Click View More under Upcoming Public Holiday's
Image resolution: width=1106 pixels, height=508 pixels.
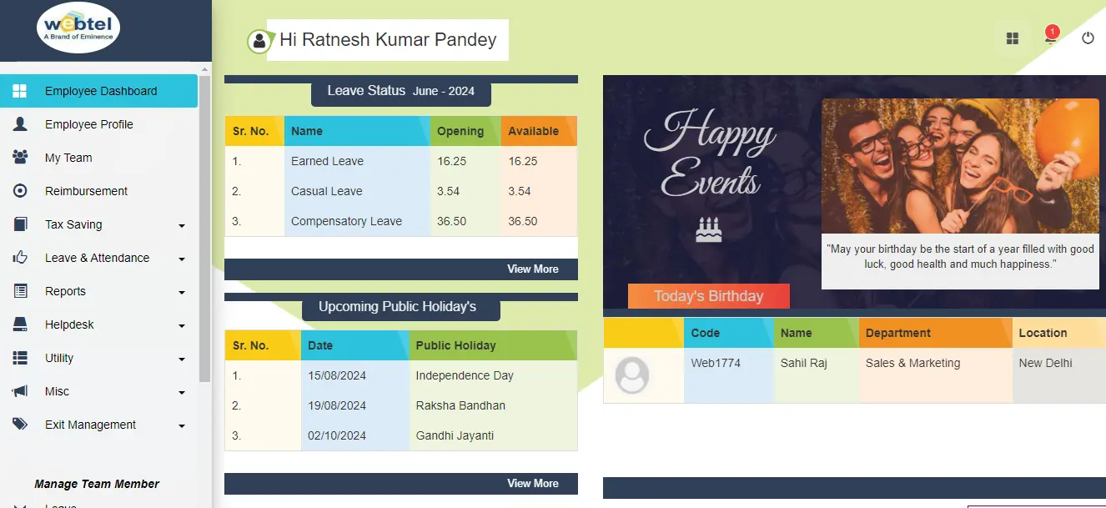pos(533,483)
